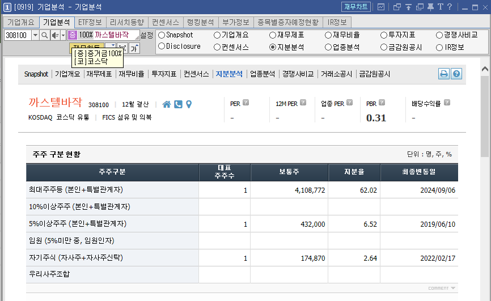This screenshot has height=301, width=491.
Task: Select the Disclosure radio button
Action: tap(162, 46)
